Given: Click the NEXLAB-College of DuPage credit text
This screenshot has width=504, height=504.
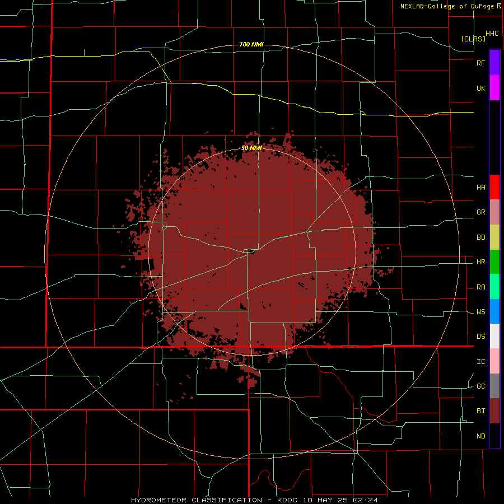Looking at the screenshot, I should 447,6.
